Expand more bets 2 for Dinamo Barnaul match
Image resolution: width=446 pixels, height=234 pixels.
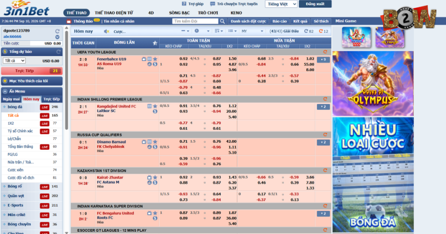coord(323,142)
